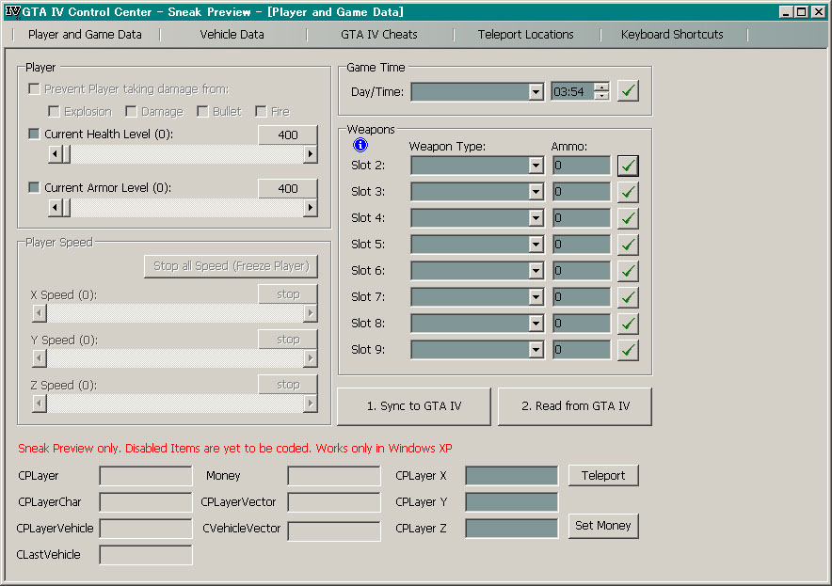832x586 pixels.
Task: Toggle Current Armor Level checkbox
Action: 35,187
